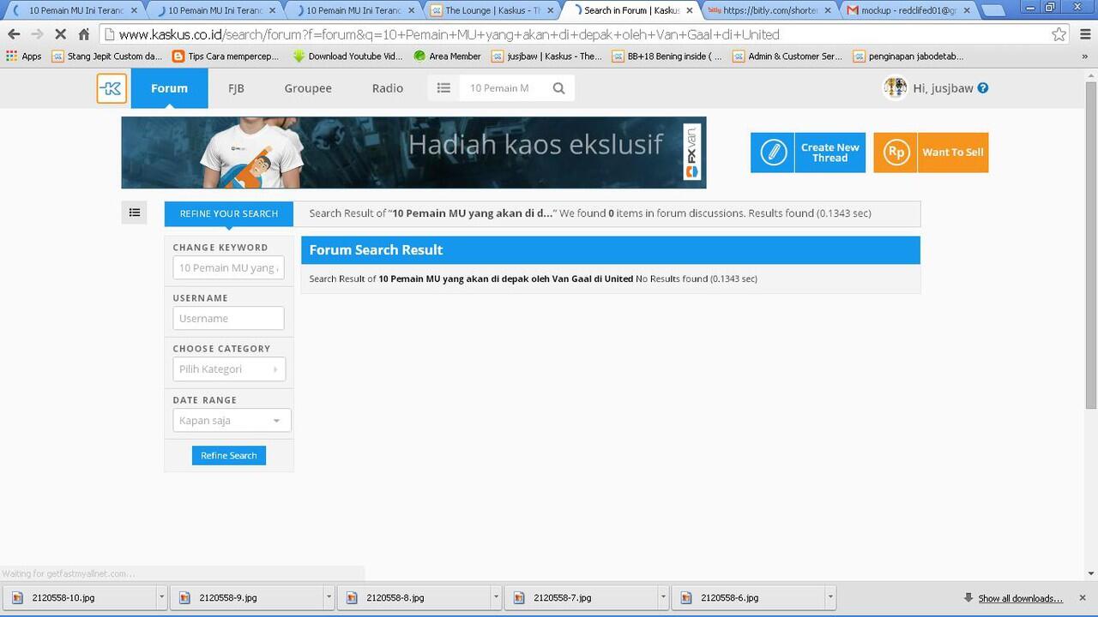Open the 2120558-6.jpg download options arrow
This screenshot has height=617, width=1098.
point(830,597)
